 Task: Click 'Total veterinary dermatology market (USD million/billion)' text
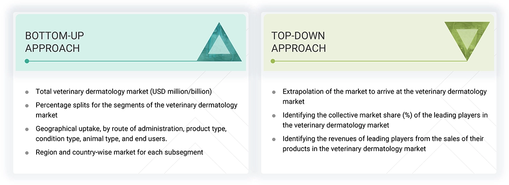click(123, 92)
